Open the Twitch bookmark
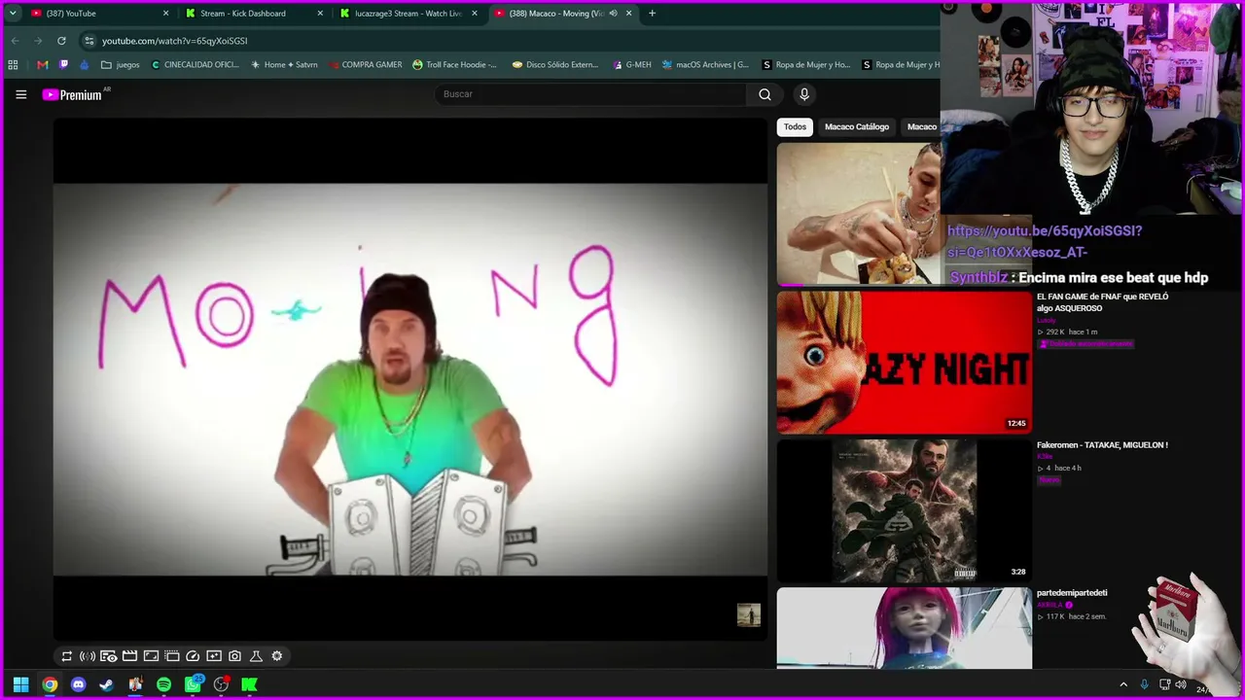1245x700 pixels. tap(64, 65)
